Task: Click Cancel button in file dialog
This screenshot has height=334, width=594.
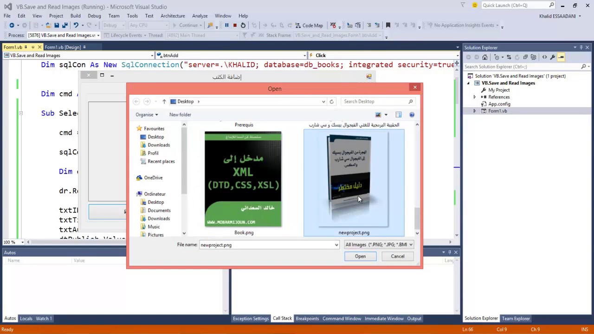Action: click(398, 256)
